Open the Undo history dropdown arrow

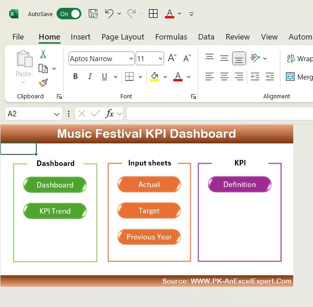119,14
